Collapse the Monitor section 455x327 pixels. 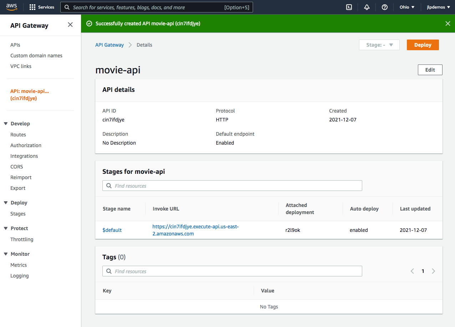click(6, 254)
